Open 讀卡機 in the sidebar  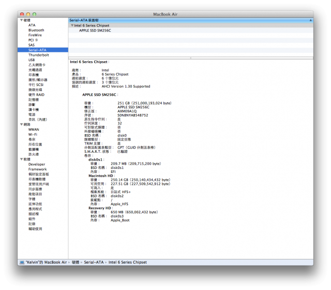34,110
